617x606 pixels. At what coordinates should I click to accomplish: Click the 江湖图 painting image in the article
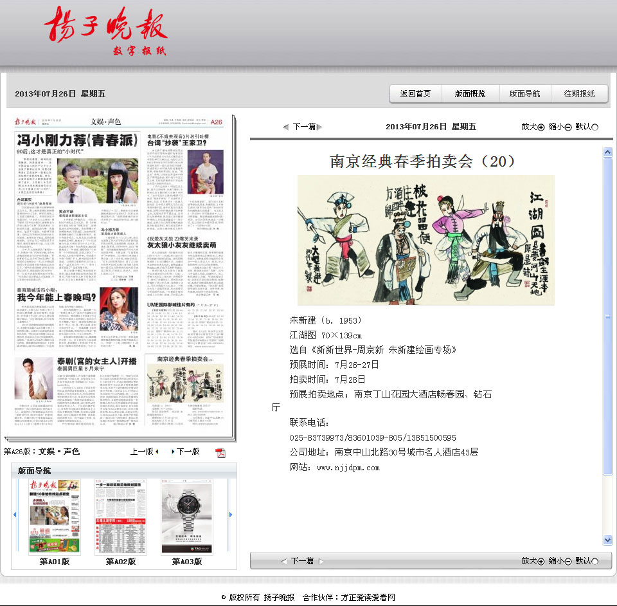coord(425,241)
